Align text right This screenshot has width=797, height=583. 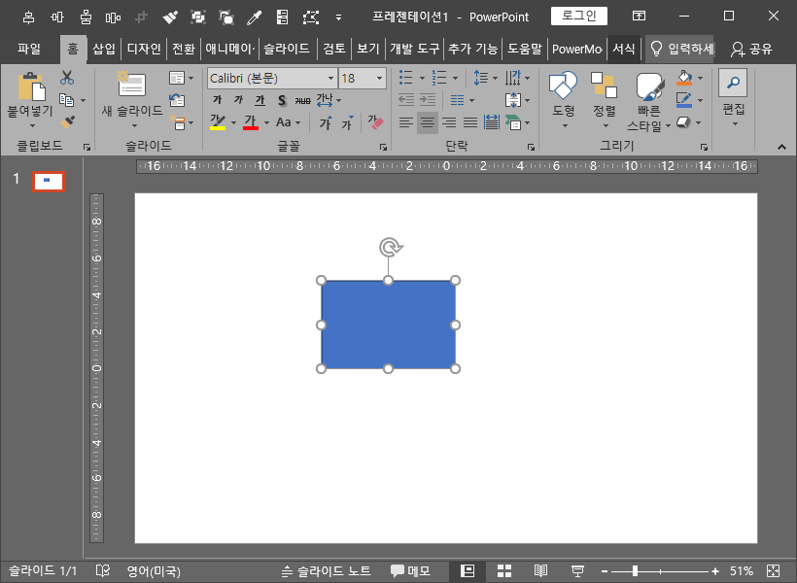pyautogui.click(x=449, y=122)
